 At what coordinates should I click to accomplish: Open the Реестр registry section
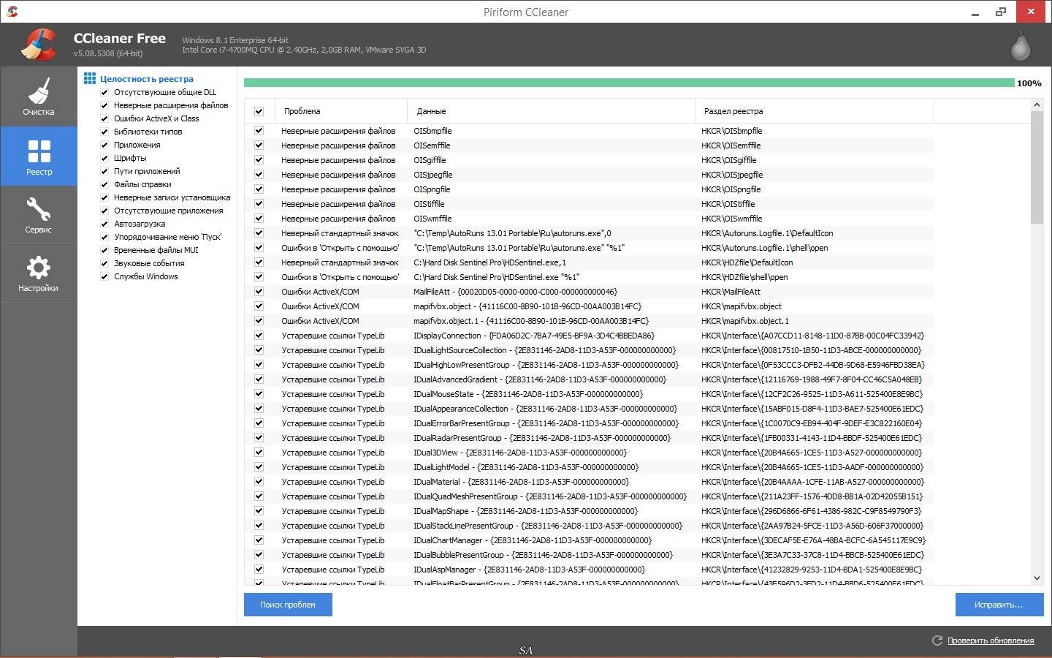[38, 156]
